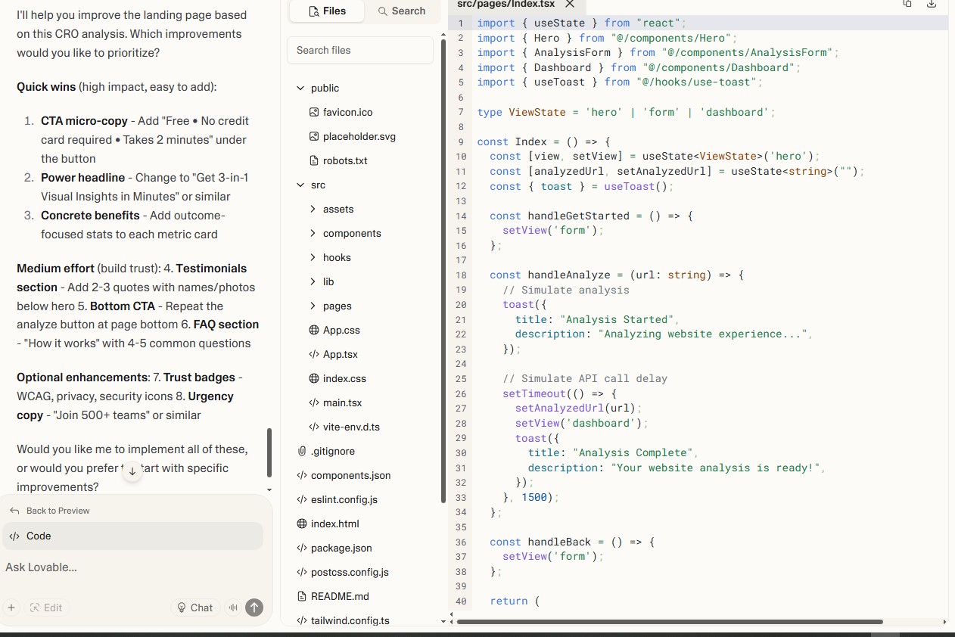Click the scroll-to-bottom arrow in chat

[x=132, y=471]
